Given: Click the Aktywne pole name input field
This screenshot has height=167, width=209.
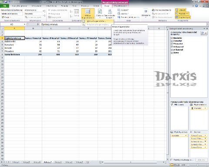Looking at the screenshot, I should pyautogui.click(x=34, y=13).
